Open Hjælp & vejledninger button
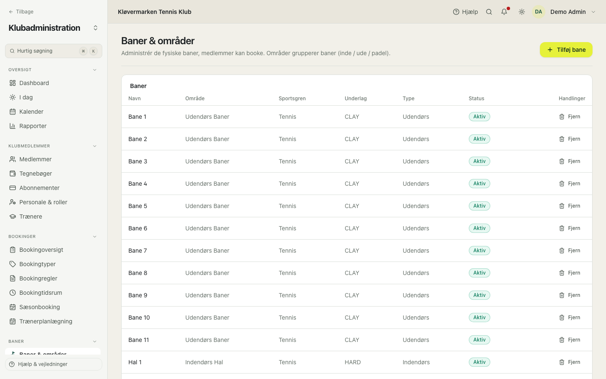 pos(53,364)
